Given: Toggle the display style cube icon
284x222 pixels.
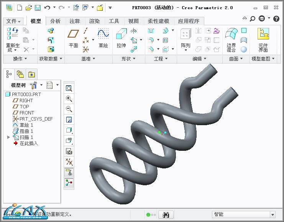Looking at the screenshot, I should pos(69,130).
